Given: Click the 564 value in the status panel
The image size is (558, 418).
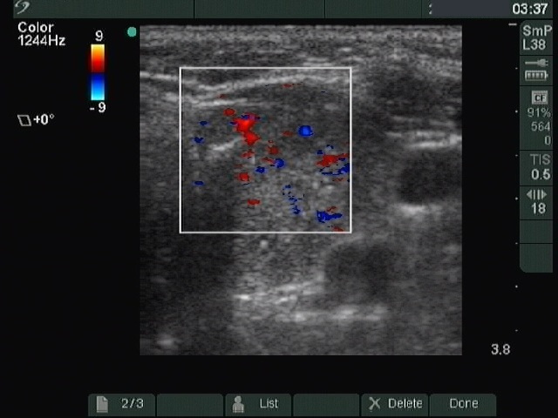Looking at the screenshot, I should 541,126.
